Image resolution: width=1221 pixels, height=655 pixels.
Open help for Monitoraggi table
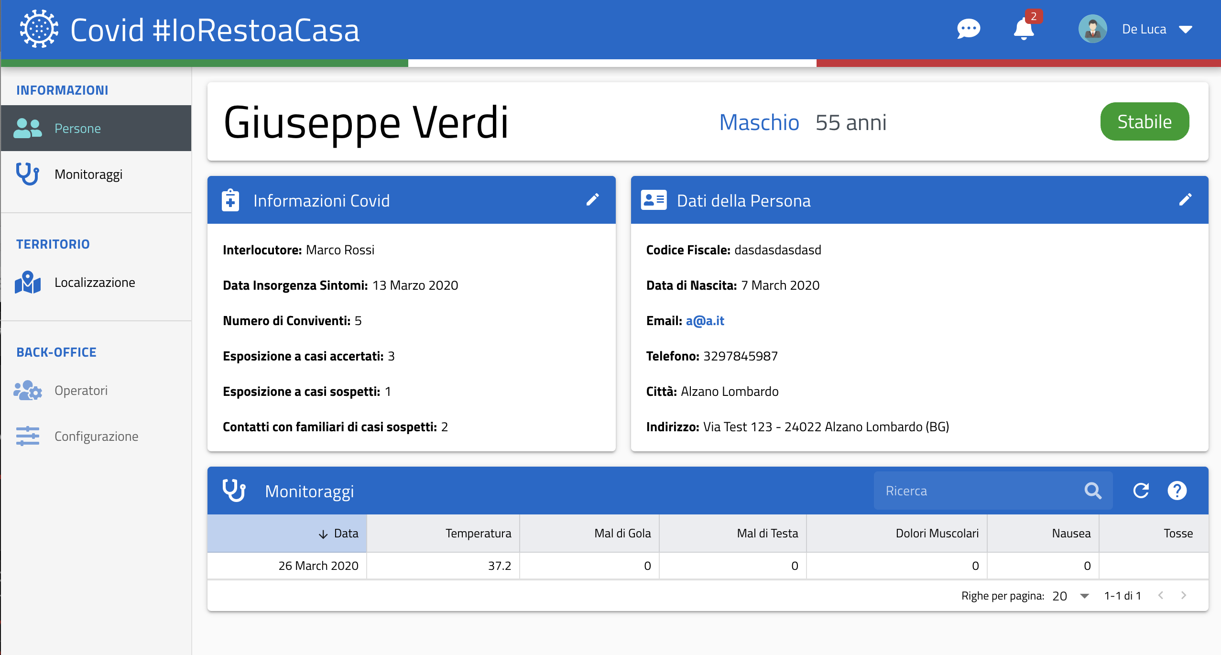pyautogui.click(x=1177, y=491)
